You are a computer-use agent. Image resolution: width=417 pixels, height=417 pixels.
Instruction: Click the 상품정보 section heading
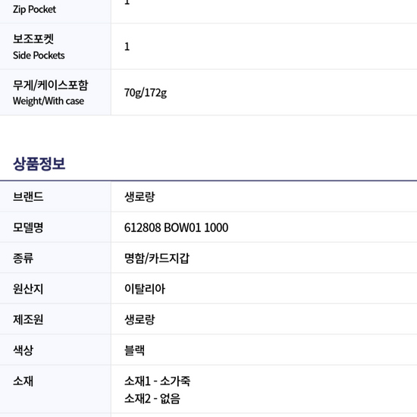tap(39, 164)
